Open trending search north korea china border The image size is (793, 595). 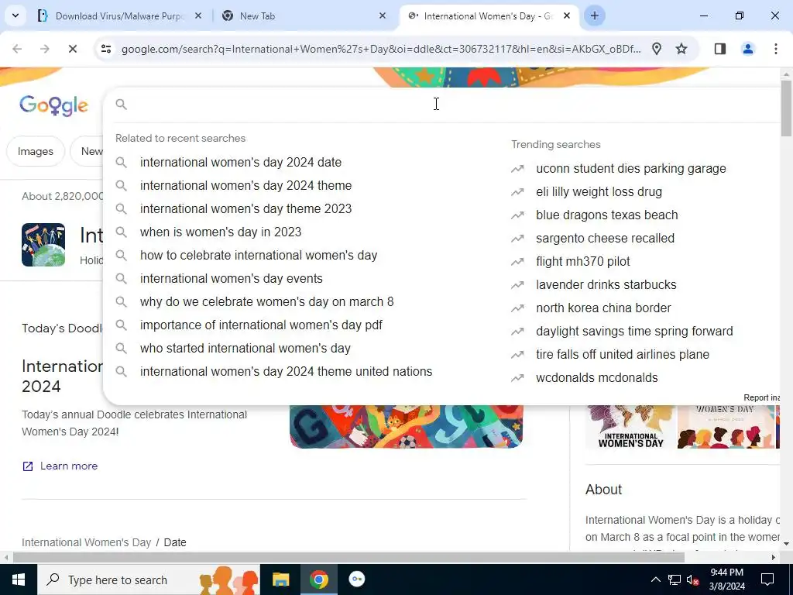point(603,308)
